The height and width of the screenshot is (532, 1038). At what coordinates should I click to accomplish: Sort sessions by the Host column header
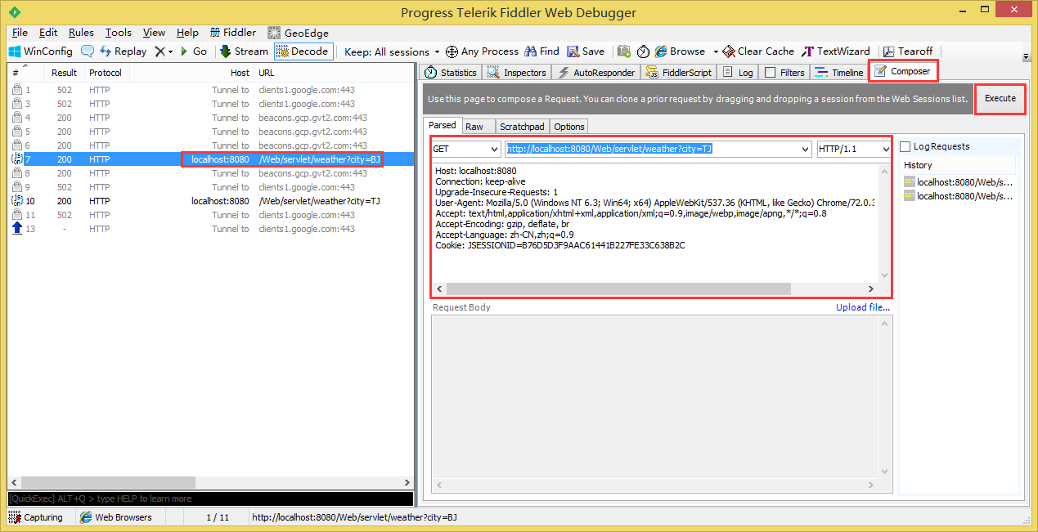coord(191,73)
